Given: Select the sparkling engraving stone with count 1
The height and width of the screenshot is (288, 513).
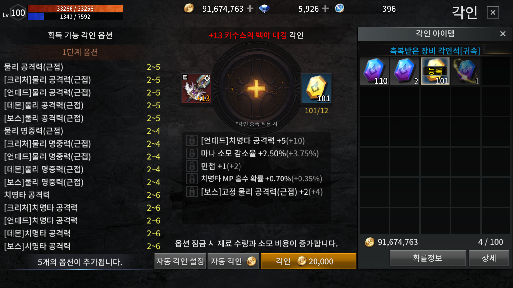Looking at the screenshot, I should [x=466, y=71].
